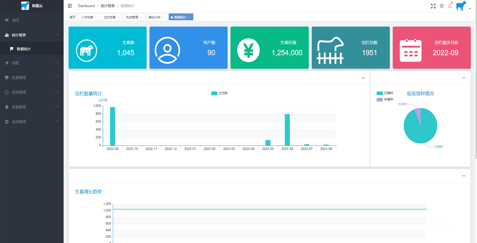The image size is (477, 243).
Task: Toggle 未接种 legend item in pie chart
Action: (384, 99)
